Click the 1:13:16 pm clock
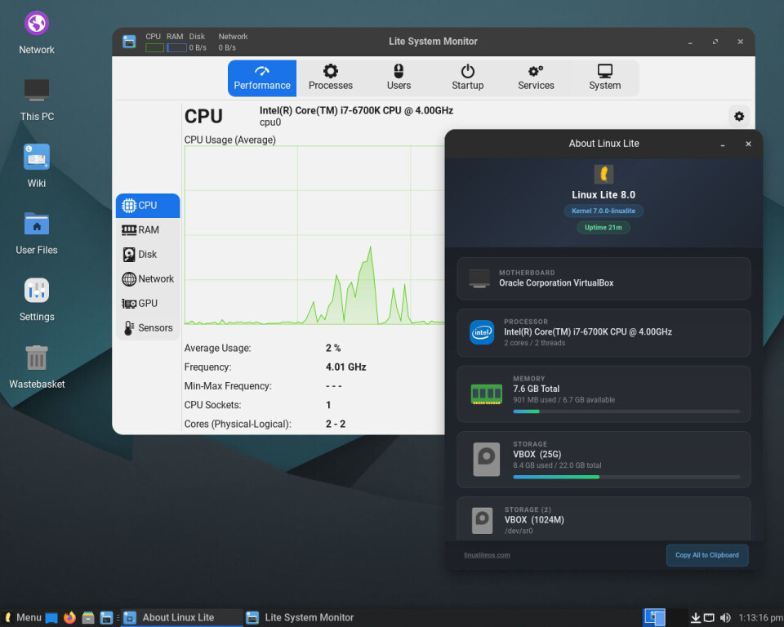784x627 pixels. click(760, 618)
